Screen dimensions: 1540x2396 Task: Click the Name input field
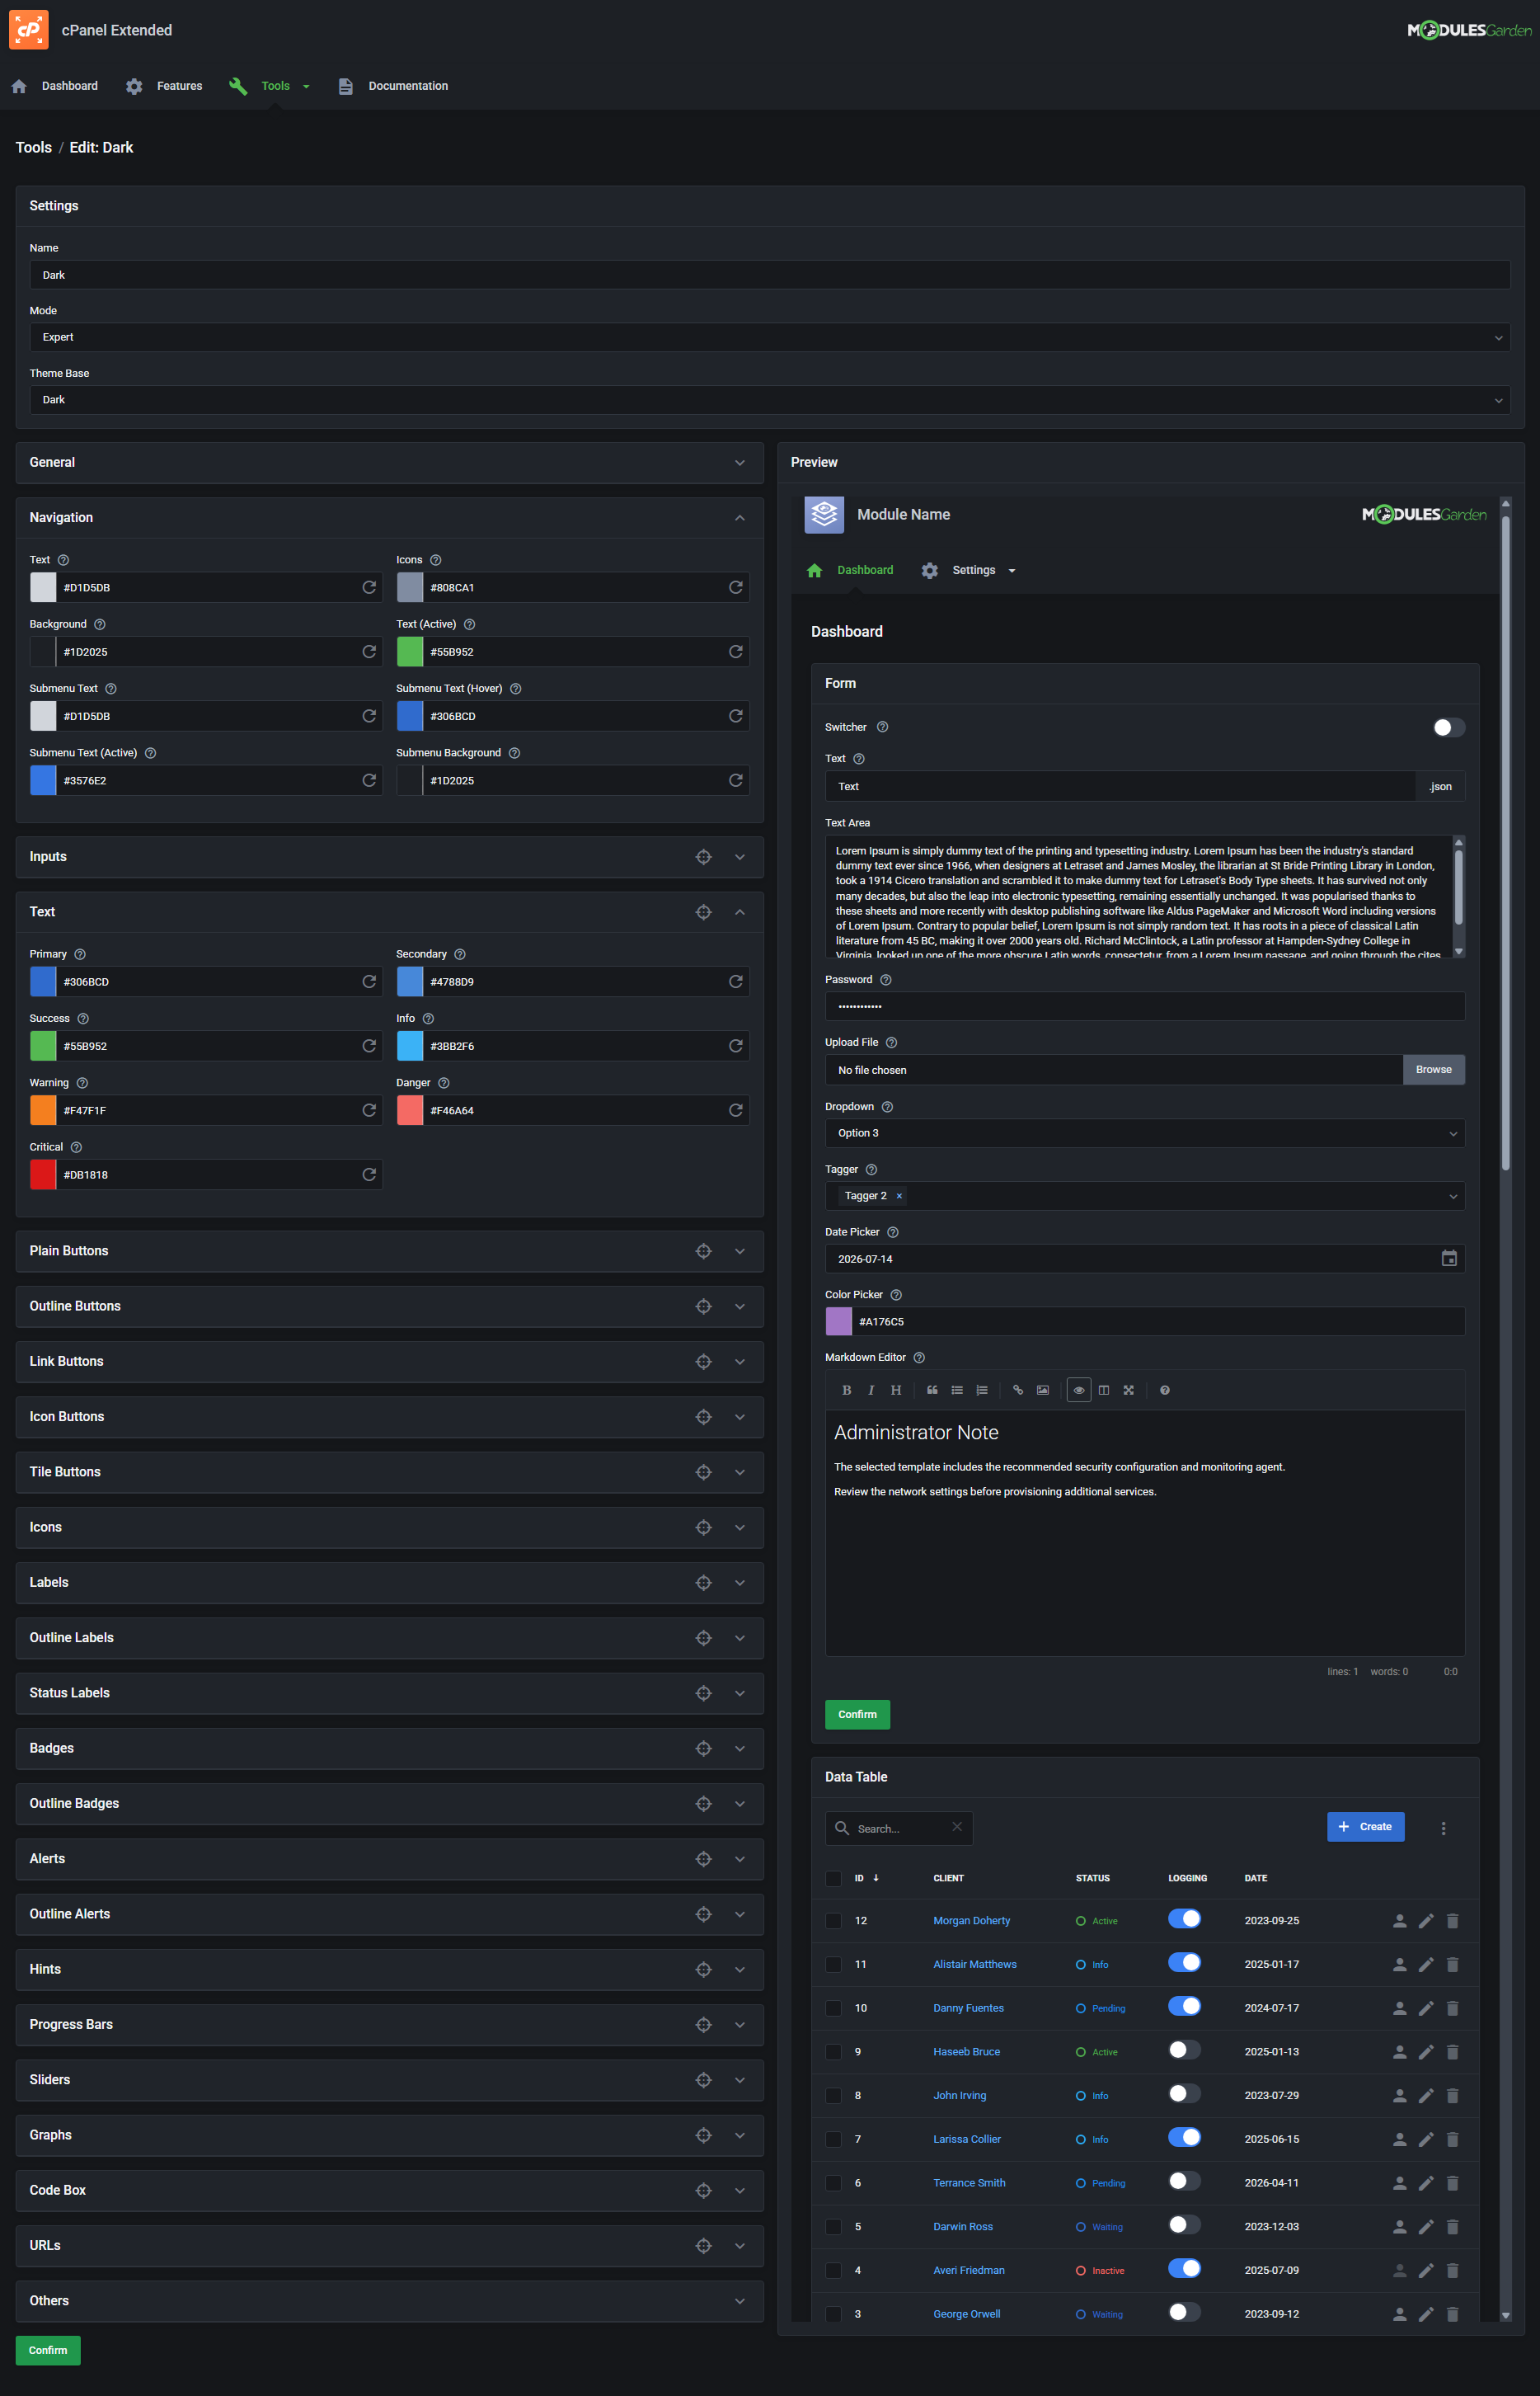[x=769, y=275]
